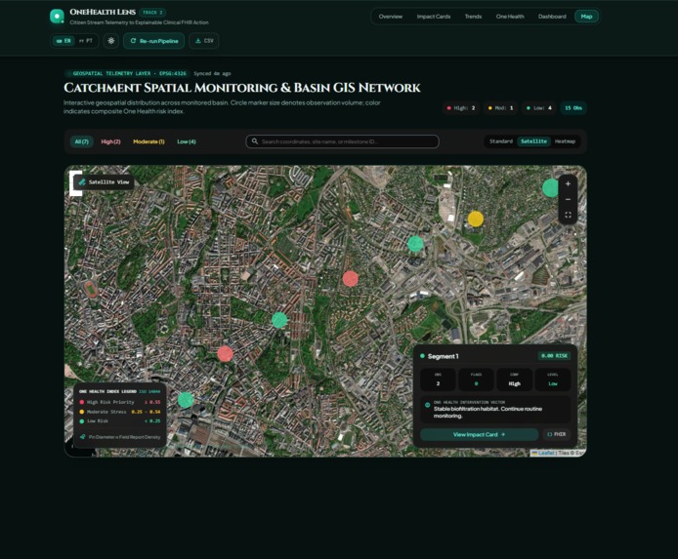Click the green status dot beside Segment 1
This screenshot has height=559, width=678.
coord(422,356)
